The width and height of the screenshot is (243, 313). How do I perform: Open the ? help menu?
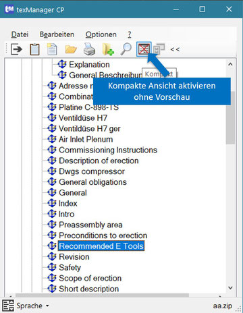pyautogui.click(x=130, y=34)
